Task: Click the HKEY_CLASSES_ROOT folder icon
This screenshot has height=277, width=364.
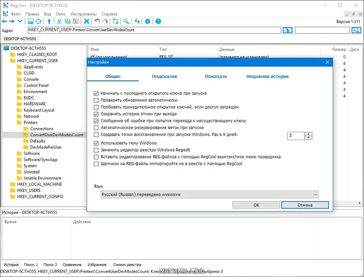Action: (13, 54)
